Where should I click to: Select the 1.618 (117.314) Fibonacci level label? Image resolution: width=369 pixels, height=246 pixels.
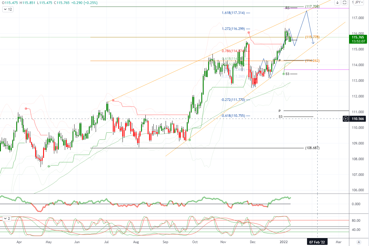pos(233,13)
